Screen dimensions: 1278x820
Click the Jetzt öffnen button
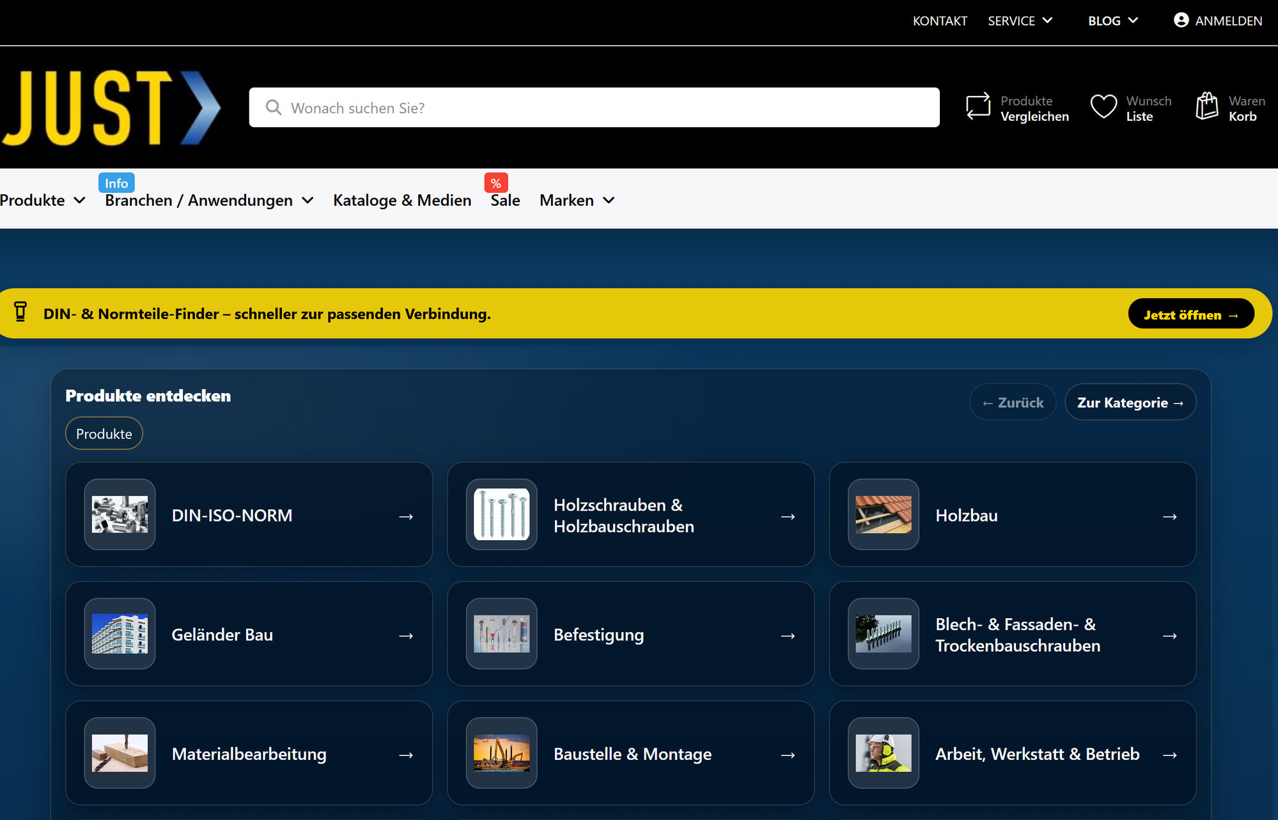coord(1191,314)
